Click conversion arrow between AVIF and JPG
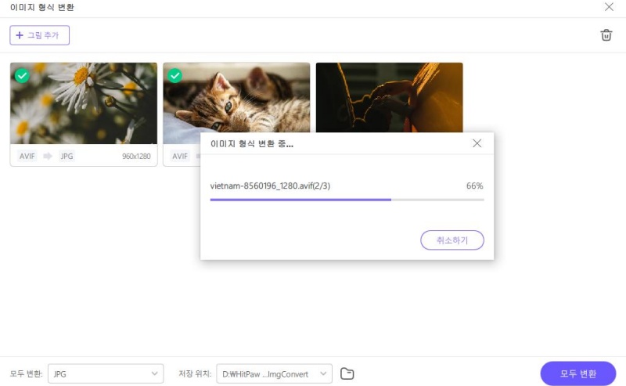 click(48, 156)
